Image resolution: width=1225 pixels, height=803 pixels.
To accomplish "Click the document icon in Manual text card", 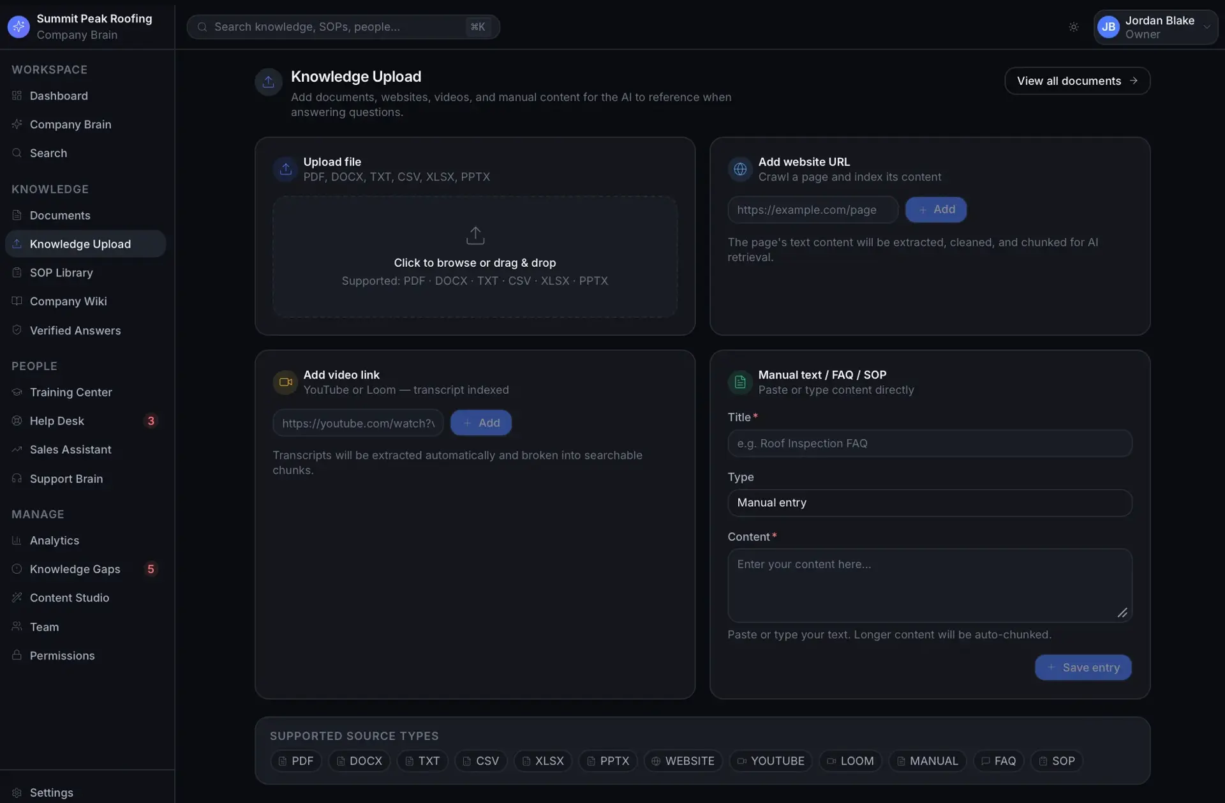I will click(740, 382).
